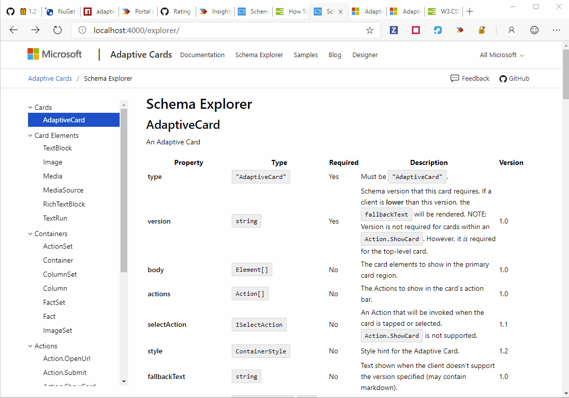Open the Samples nav item
Viewport: 569px width, 398px height.
tap(306, 55)
